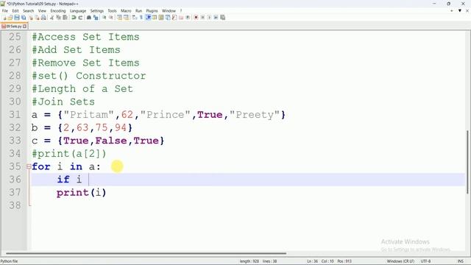Click the Replace toolbar icon

[x=96, y=18]
